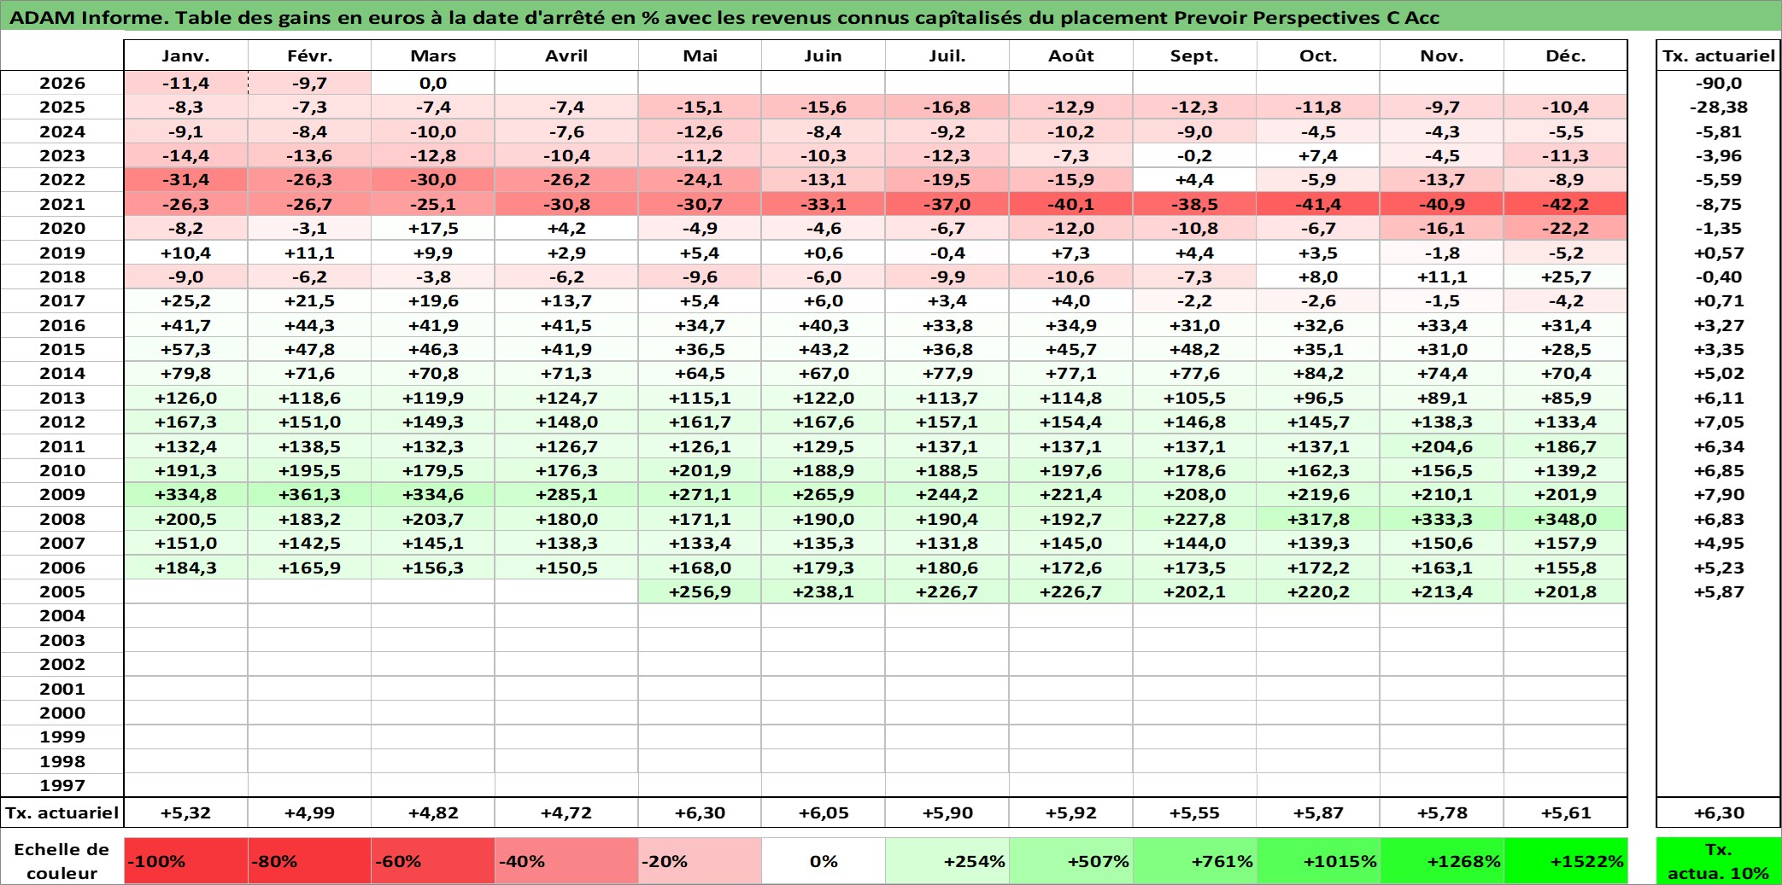Click the Mars column header
Image resolution: width=1782 pixels, height=885 pixels.
point(433,55)
